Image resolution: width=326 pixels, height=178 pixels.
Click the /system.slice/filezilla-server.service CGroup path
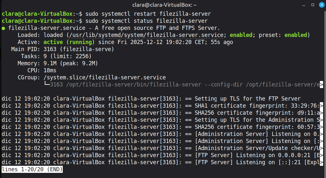[x=105, y=77]
